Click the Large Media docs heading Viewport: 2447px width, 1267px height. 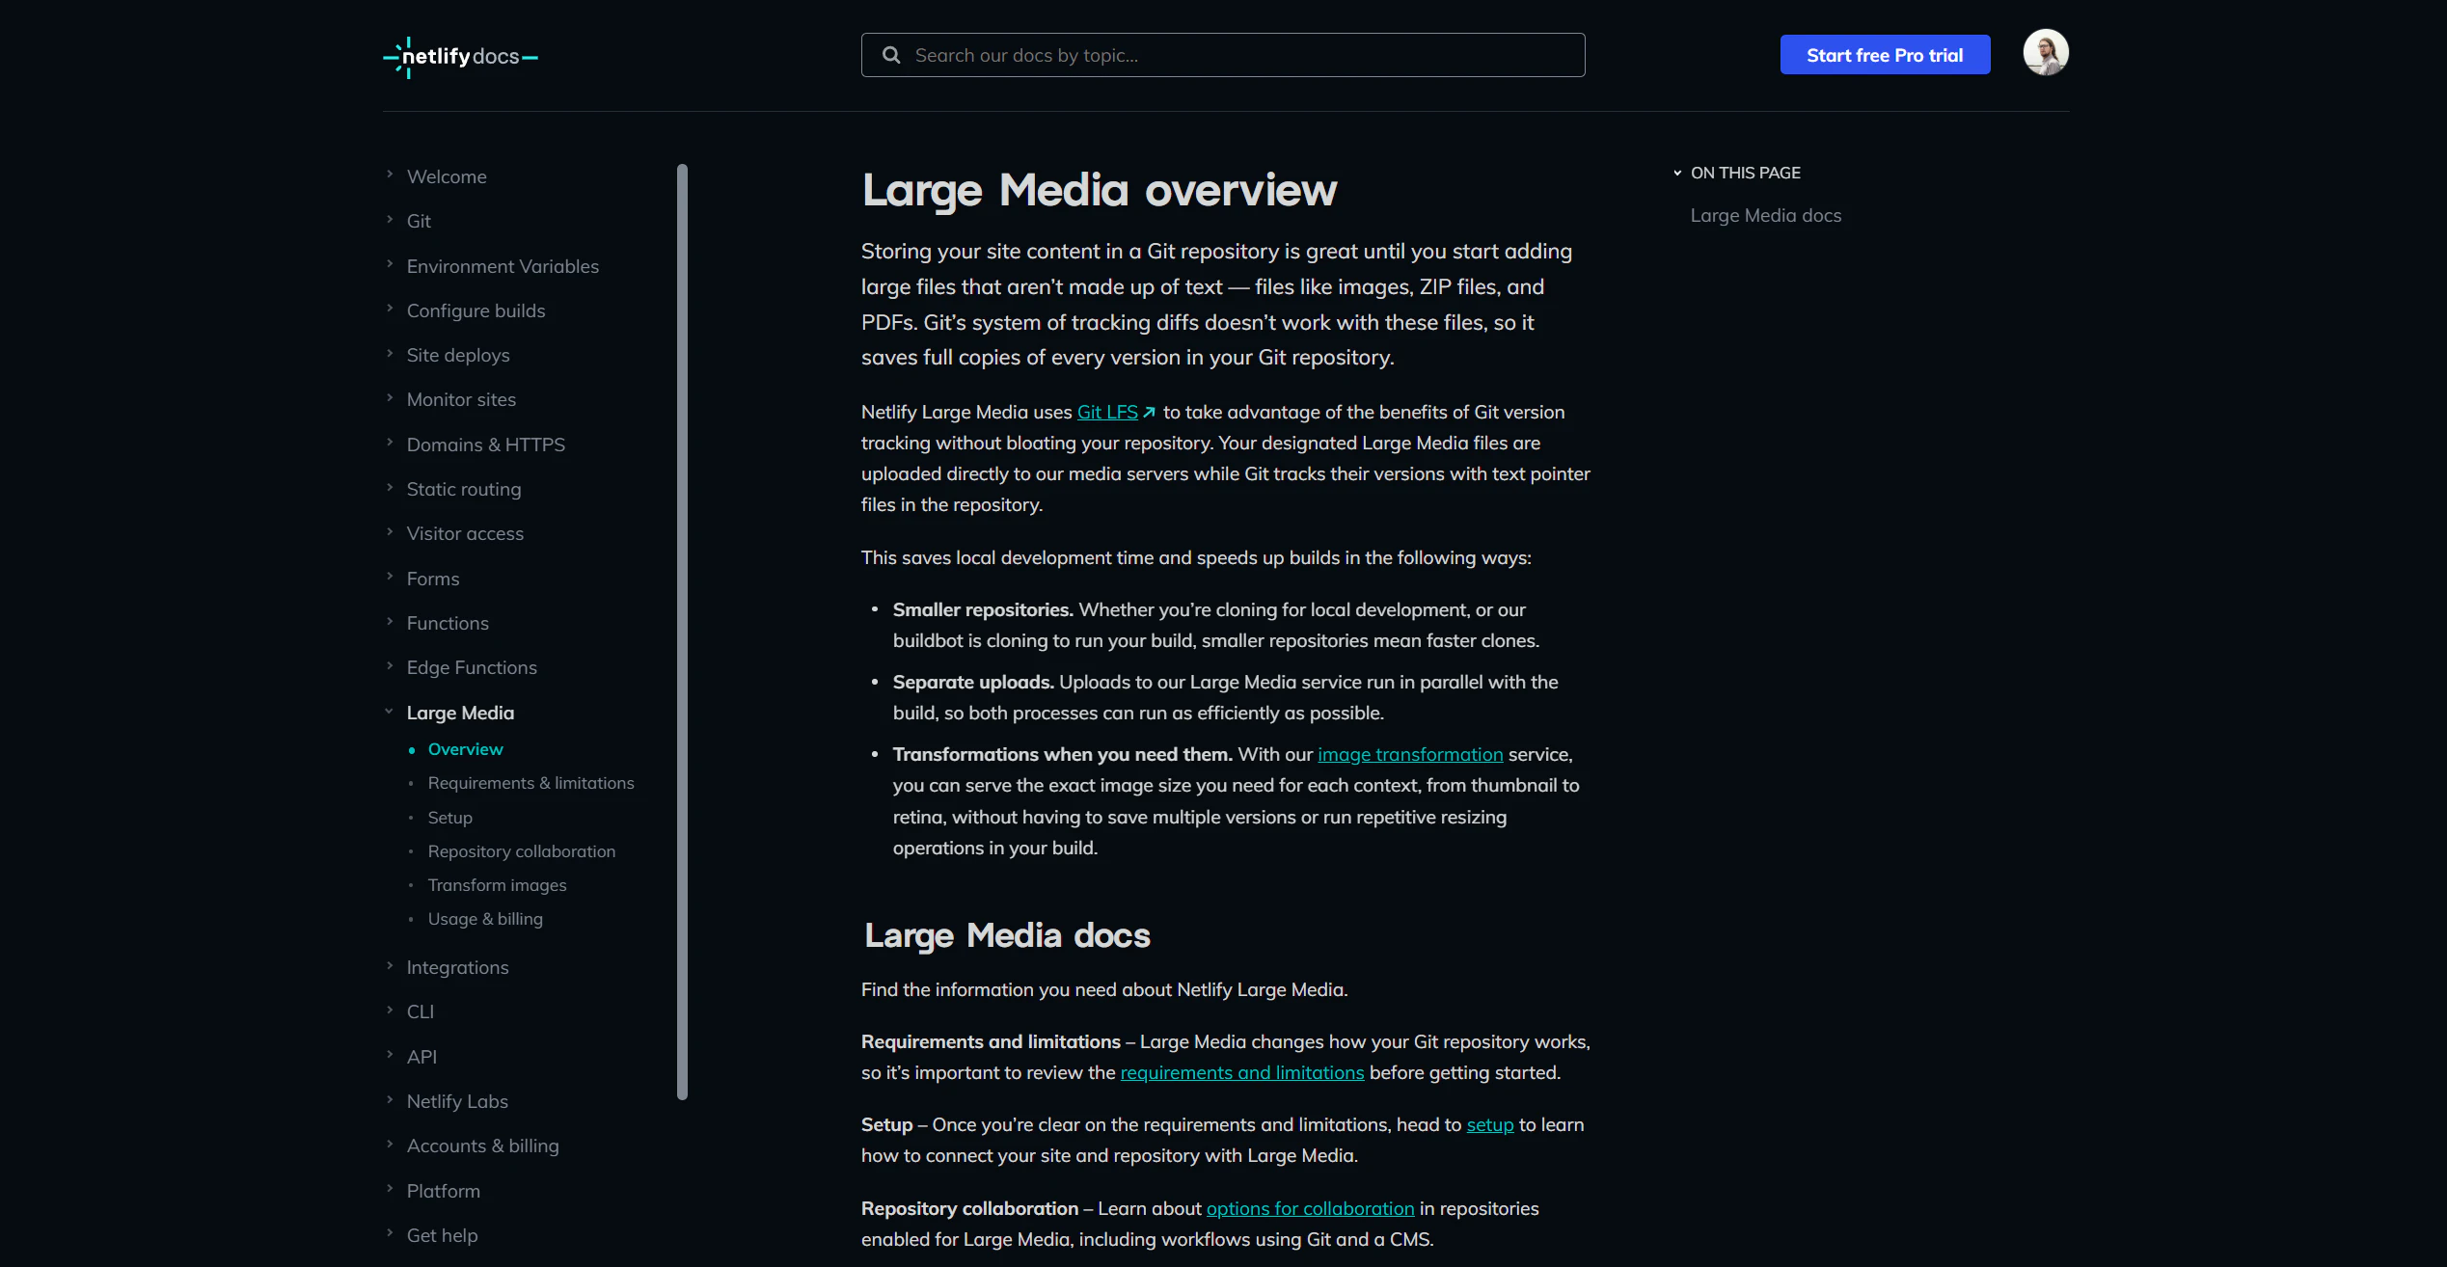tap(1006, 935)
